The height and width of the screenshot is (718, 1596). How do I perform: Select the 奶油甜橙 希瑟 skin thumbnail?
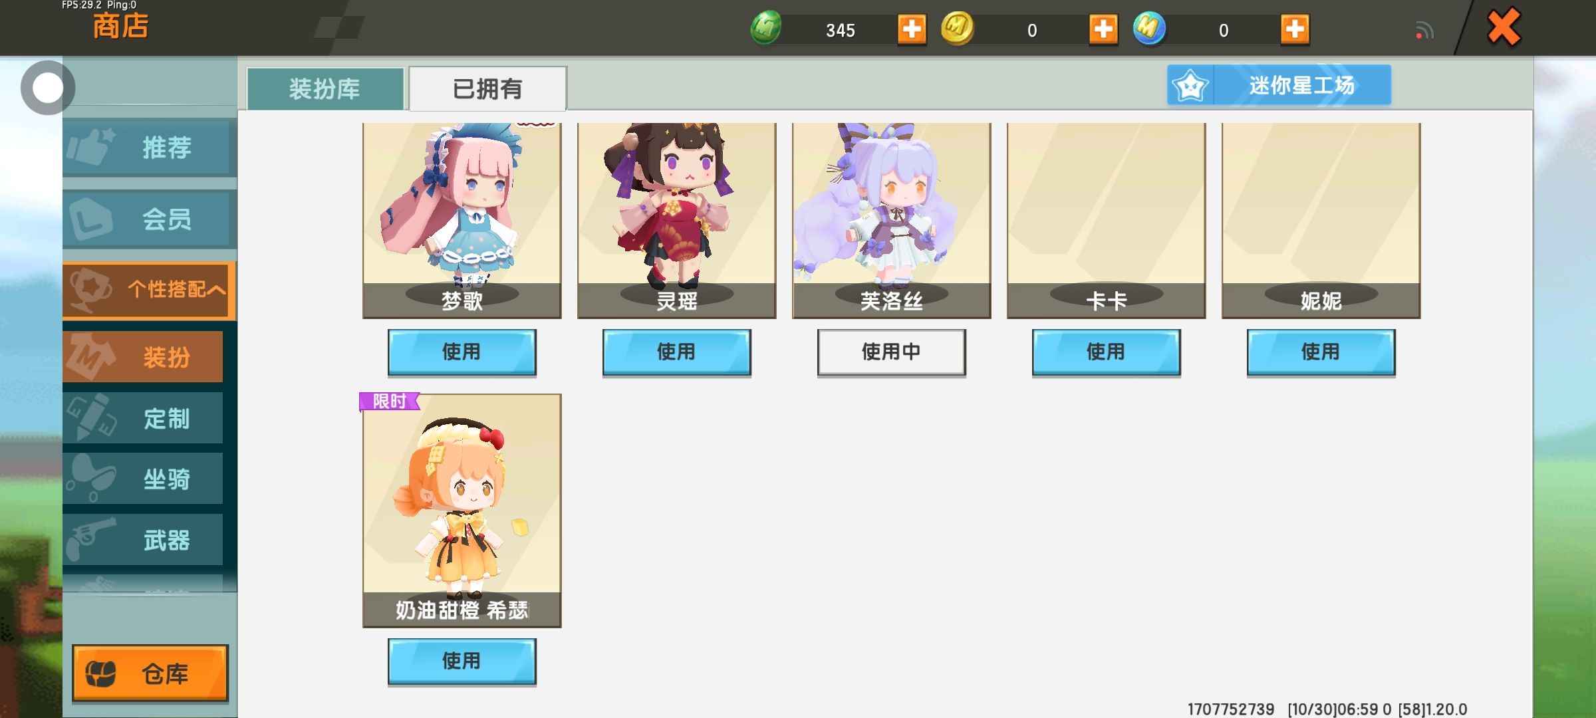coord(462,511)
